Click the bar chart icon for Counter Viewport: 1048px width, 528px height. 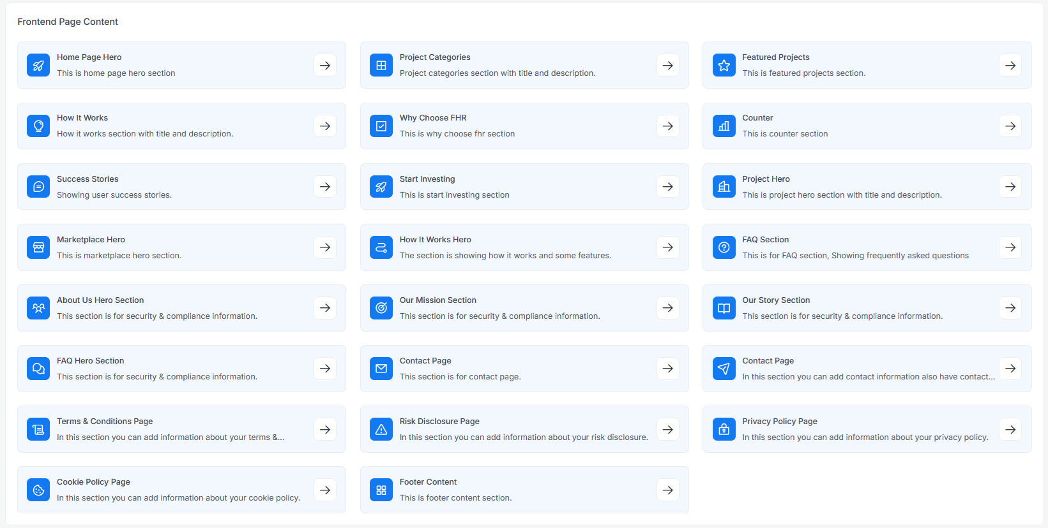click(x=724, y=126)
